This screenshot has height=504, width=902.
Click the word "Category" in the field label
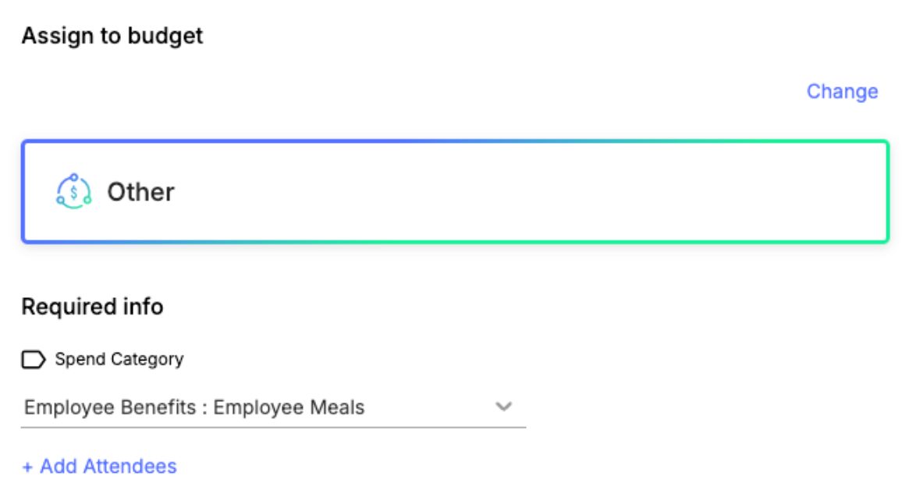pyautogui.click(x=147, y=360)
